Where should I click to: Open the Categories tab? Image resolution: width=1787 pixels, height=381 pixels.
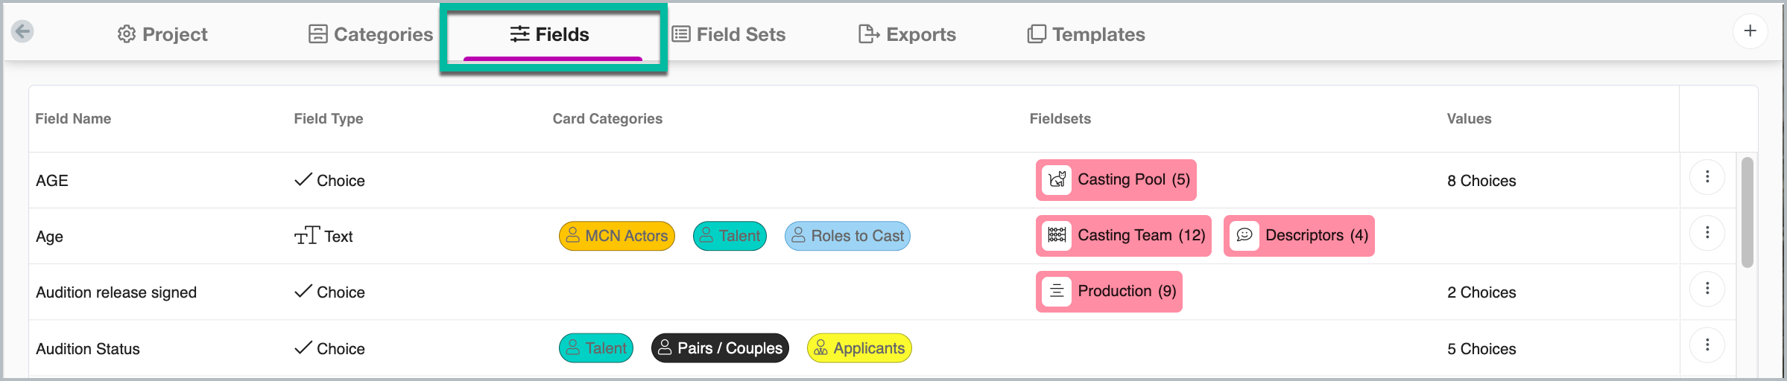(370, 34)
